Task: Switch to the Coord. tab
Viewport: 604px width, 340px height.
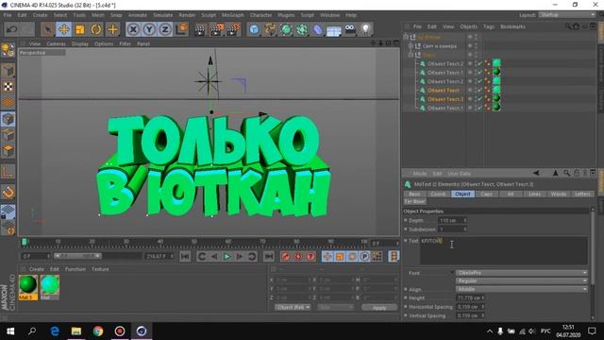Action: click(438, 194)
